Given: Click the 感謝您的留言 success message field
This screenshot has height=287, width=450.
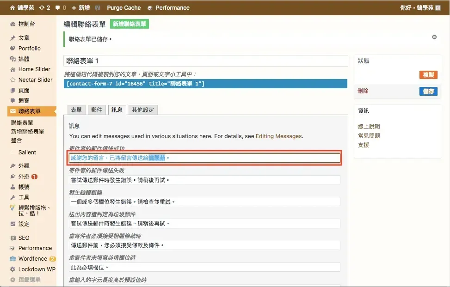Looking at the screenshot, I should coord(204,158).
